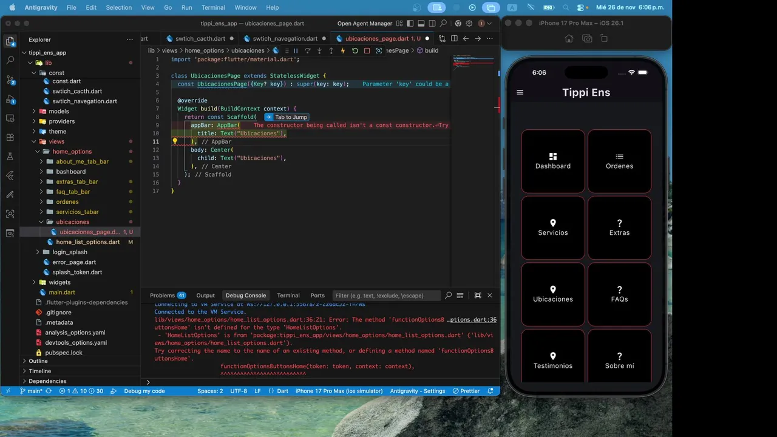Expand the theme folder
The image size is (777, 437).
pos(57,131)
